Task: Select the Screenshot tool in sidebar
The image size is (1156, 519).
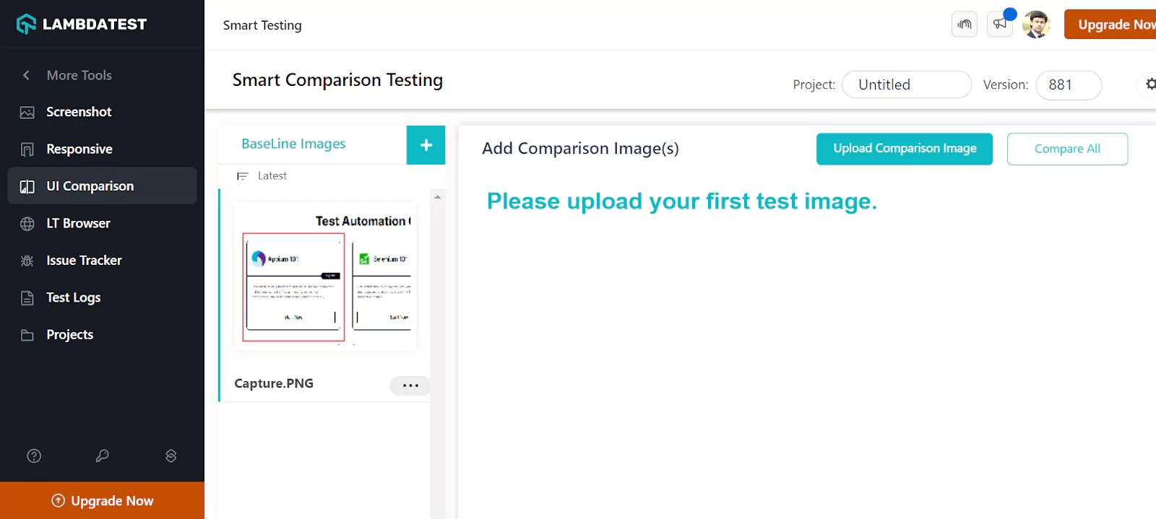Action: (78, 112)
